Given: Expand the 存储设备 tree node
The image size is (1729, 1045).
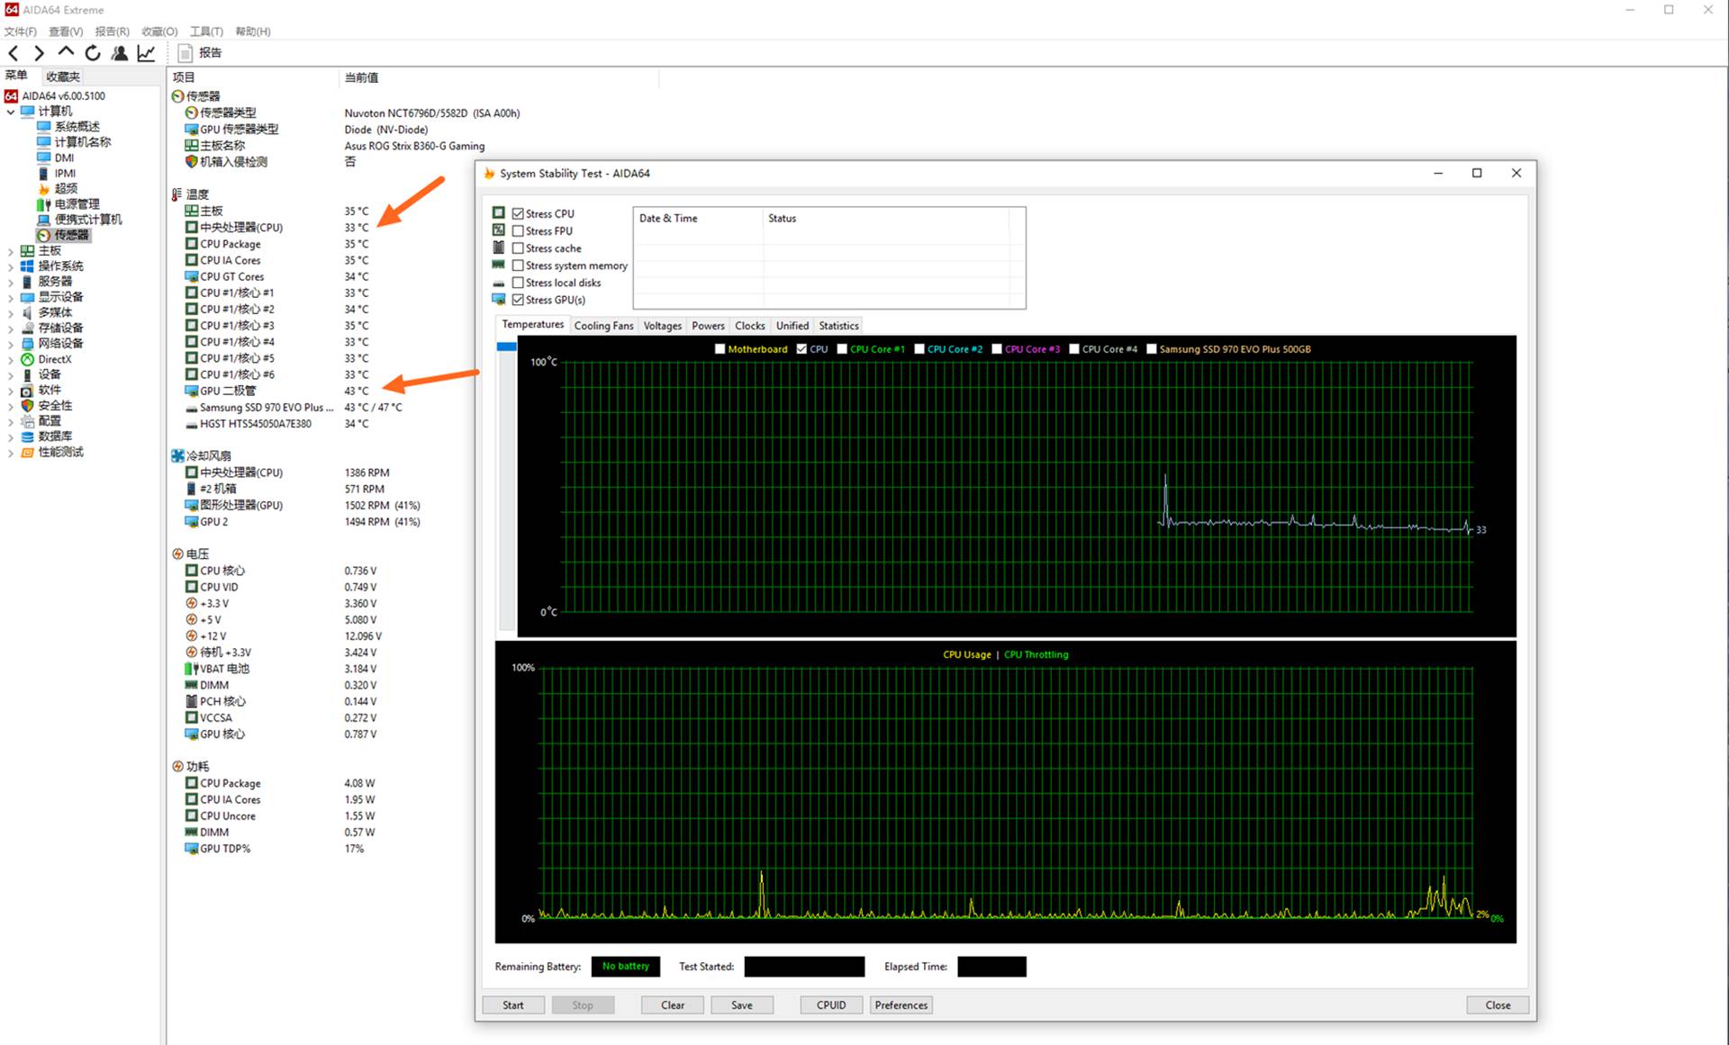Looking at the screenshot, I should 11,329.
